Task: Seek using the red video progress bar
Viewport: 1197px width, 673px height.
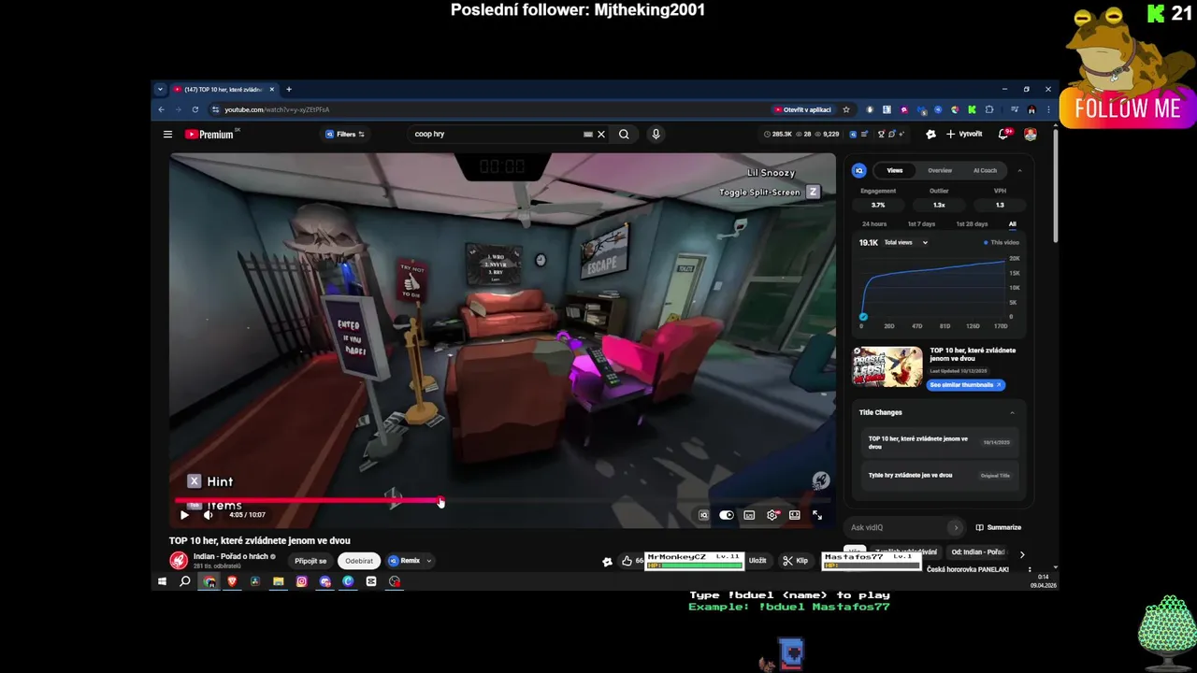Action: [x=502, y=502]
